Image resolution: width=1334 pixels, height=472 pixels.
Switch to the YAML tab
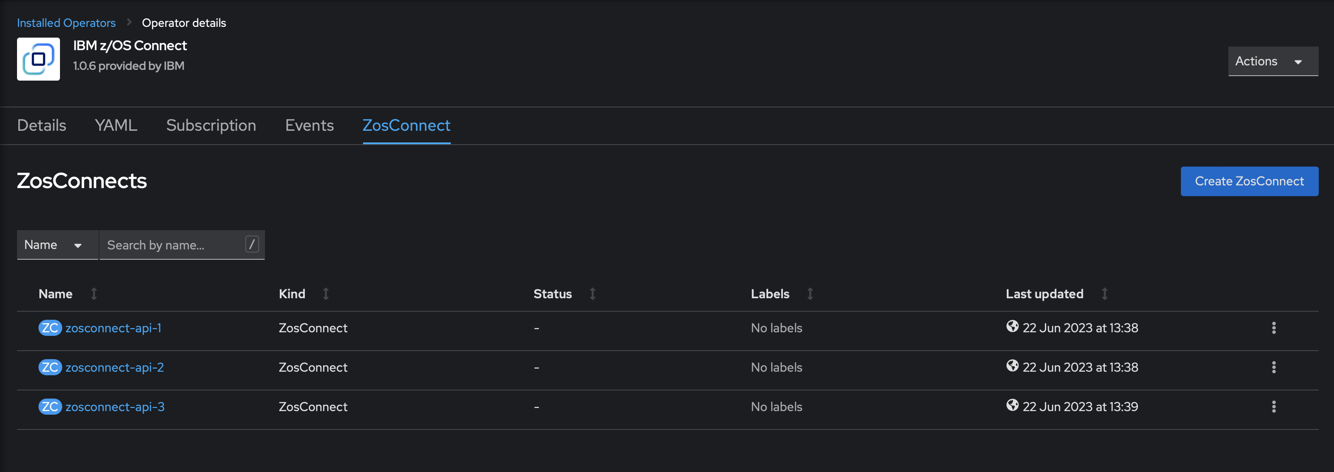115,125
